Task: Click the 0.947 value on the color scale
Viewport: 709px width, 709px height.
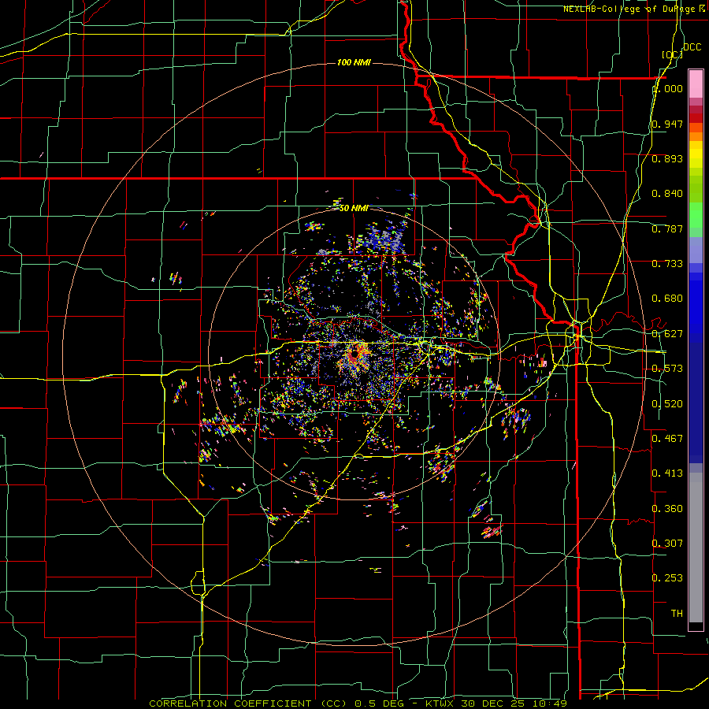Action: point(667,124)
